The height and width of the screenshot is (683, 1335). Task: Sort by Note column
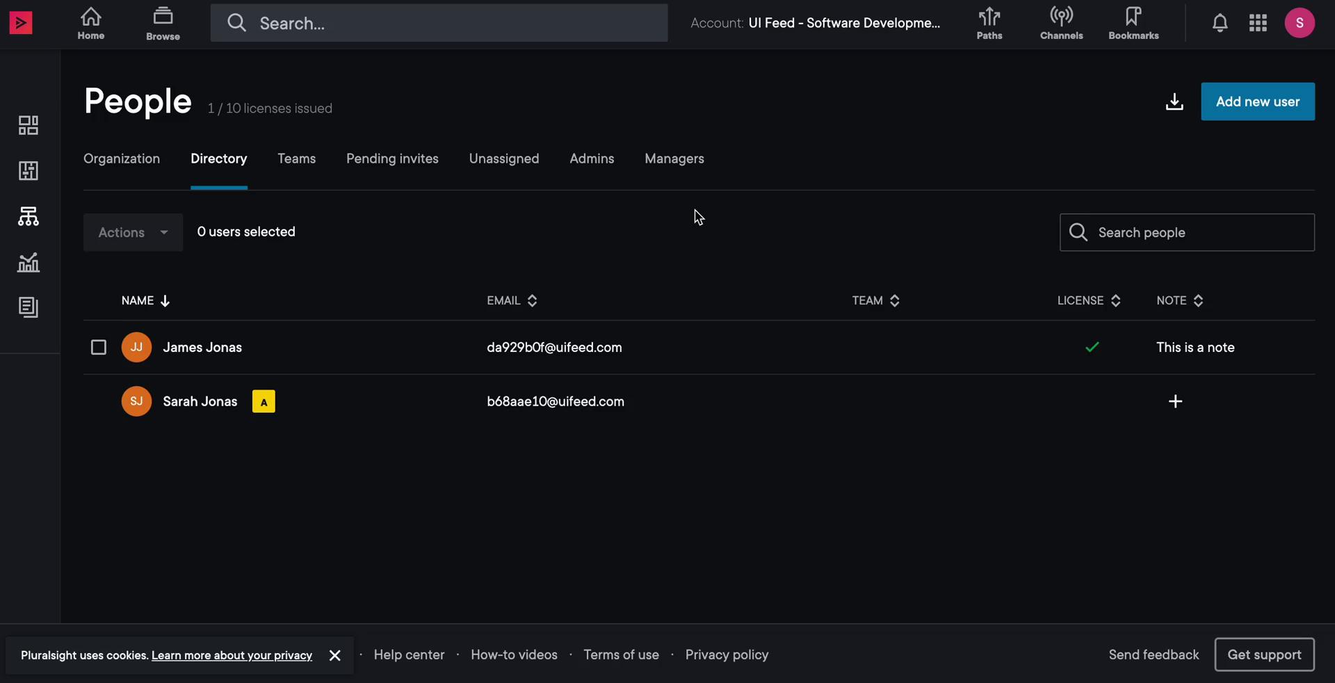pyautogui.click(x=1179, y=300)
